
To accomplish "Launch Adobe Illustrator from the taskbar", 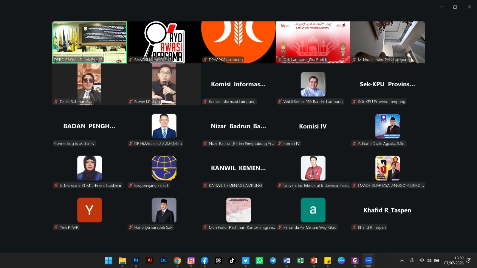I will click(x=150, y=261).
